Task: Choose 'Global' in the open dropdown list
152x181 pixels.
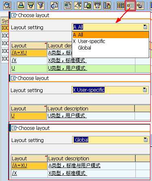Action: (x=111, y=48)
